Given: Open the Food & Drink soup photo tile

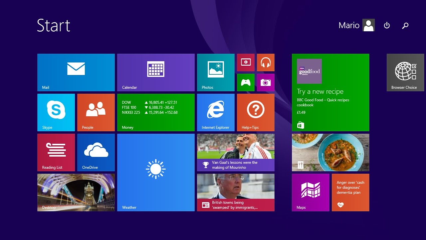Looking at the screenshot, I should (x=330, y=152).
